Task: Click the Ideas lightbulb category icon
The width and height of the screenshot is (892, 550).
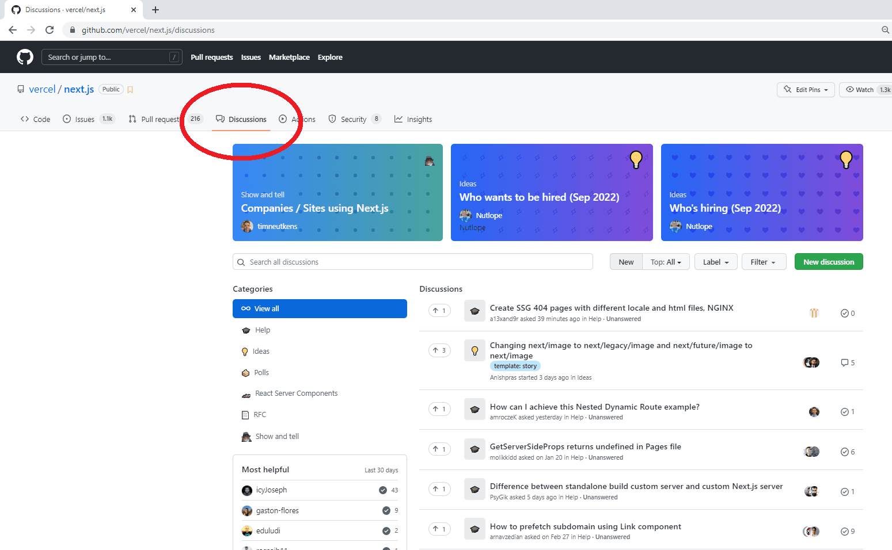Action: point(246,351)
